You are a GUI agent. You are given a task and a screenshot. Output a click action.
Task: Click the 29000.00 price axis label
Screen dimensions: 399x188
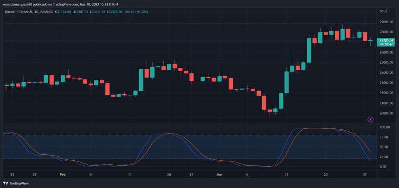(386, 22)
